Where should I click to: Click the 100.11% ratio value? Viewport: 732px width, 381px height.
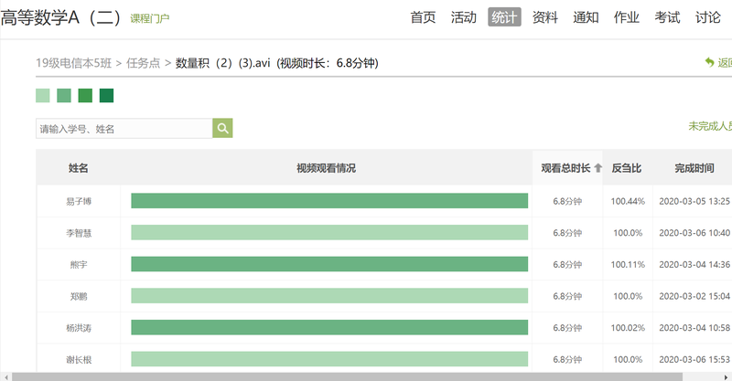pos(628,265)
